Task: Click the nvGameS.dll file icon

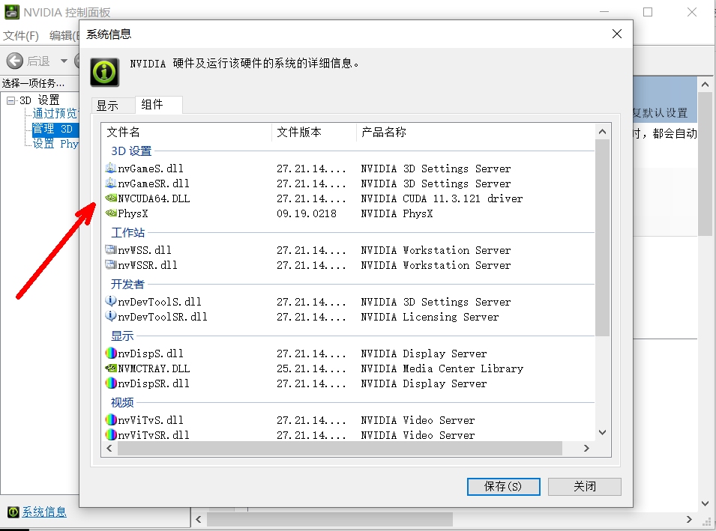Action: (x=110, y=168)
